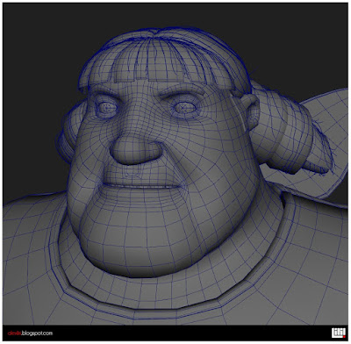Open the blogspot.com link in footer
This screenshot has width=351, height=344.
[x=30, y=333]
